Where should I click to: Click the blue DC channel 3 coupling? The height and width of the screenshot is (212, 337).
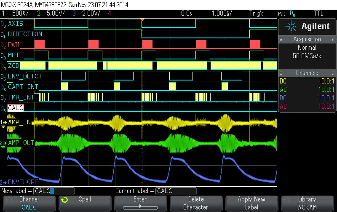tap(283, 98)
